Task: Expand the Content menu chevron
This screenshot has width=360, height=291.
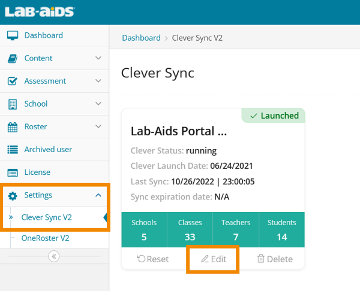Action: pyautogui.click(x=98, y=58)
